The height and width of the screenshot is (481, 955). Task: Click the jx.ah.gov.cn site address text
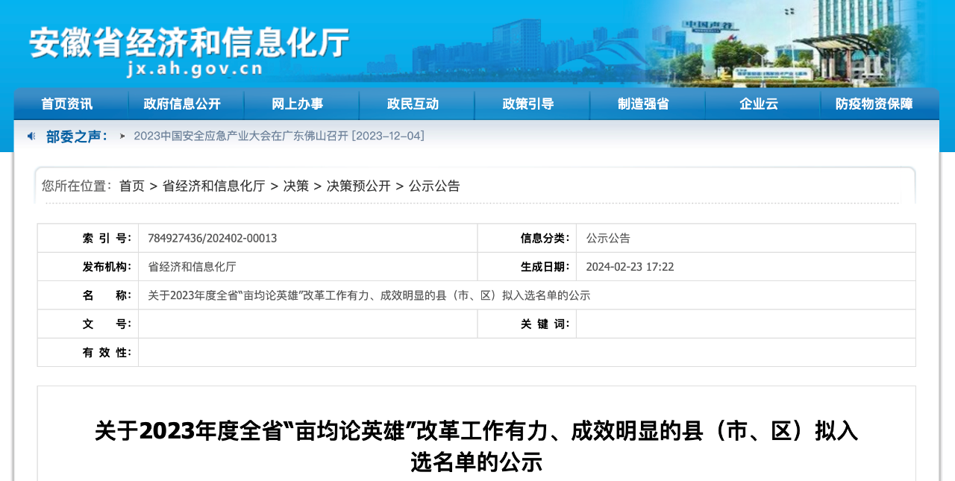point(195,69)
